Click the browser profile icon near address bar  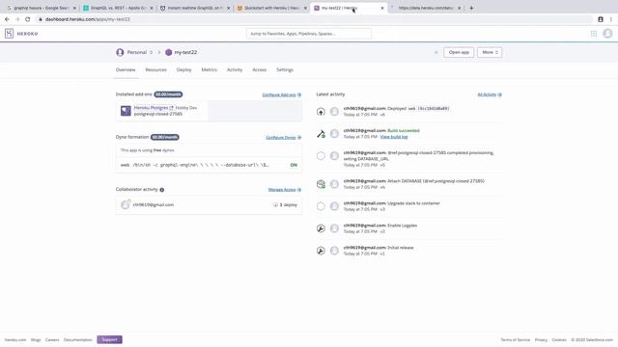point(601,19)
